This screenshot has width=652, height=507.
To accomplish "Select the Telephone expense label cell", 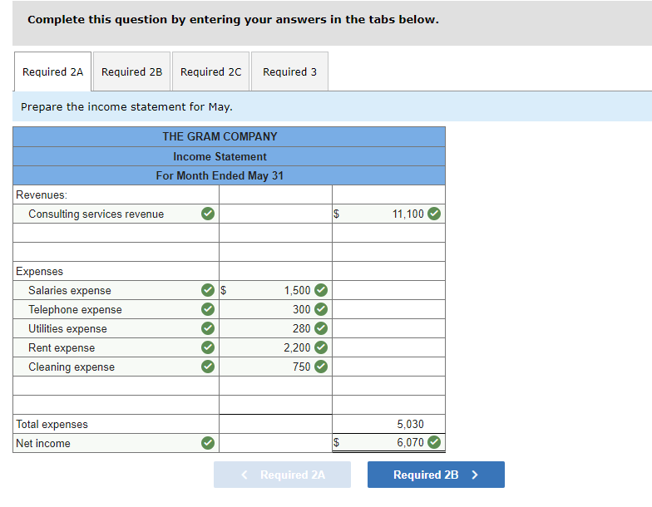I will coord(116,309).
